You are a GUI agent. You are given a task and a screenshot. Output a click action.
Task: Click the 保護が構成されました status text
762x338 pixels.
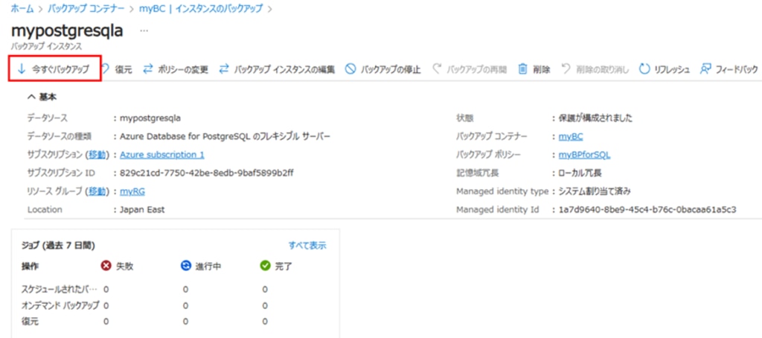[595, 118]
